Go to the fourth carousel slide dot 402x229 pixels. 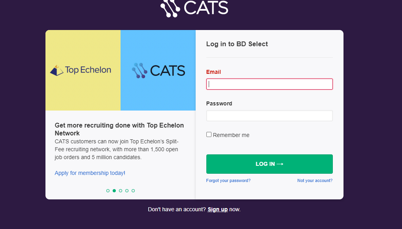click(127, 191)
